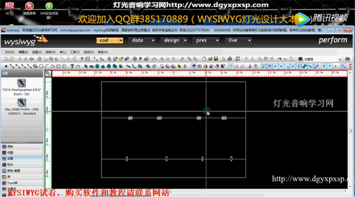This screenshot has height=197, width=355.
Task: Open the 视图(V) menu
Action: [37, 52]
